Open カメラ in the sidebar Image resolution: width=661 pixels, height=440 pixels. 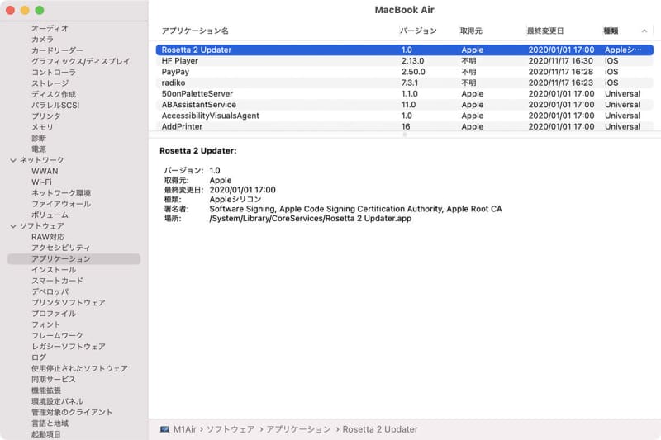point(43,40)
